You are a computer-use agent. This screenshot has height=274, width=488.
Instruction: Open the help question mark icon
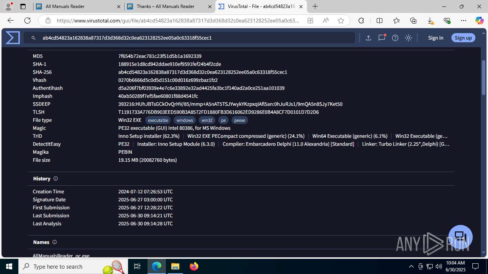point(395,38)
